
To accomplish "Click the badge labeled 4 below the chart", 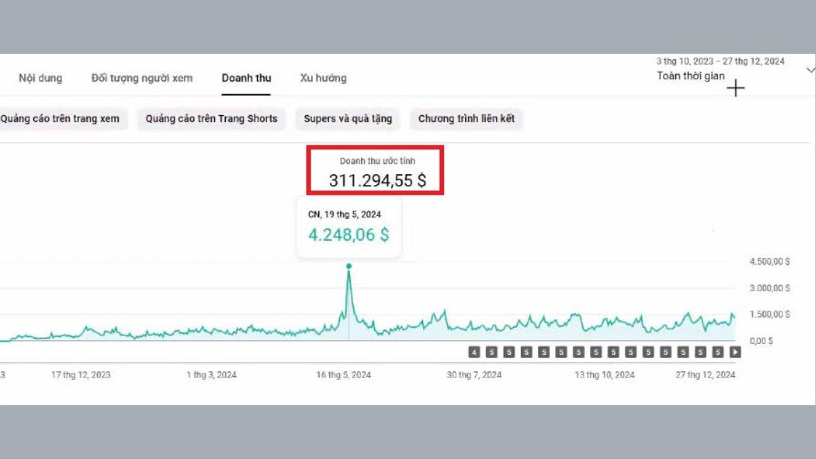I will [474, 352].
